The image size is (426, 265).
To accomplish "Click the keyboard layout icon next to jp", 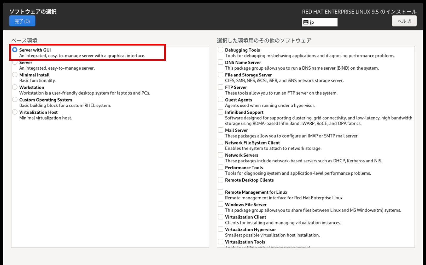I will [306, 22].
